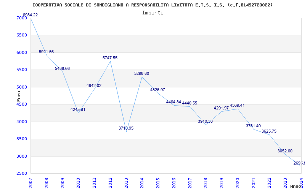Click the 2022 x-axis year label

click(270, 183)
